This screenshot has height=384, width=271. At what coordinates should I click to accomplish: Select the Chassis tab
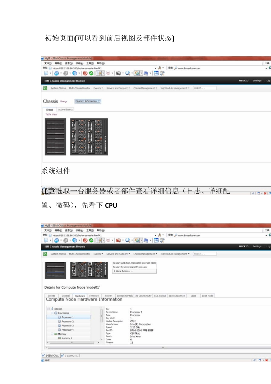tap(50, 109)
